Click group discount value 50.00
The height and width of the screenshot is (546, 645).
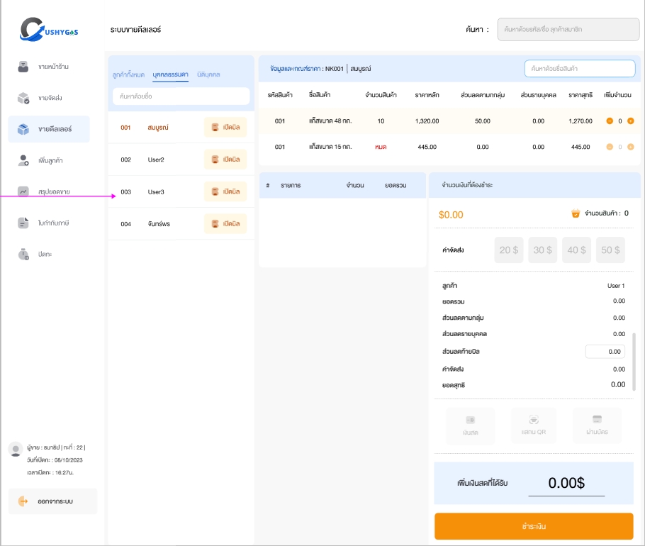[x=483, y=121]
